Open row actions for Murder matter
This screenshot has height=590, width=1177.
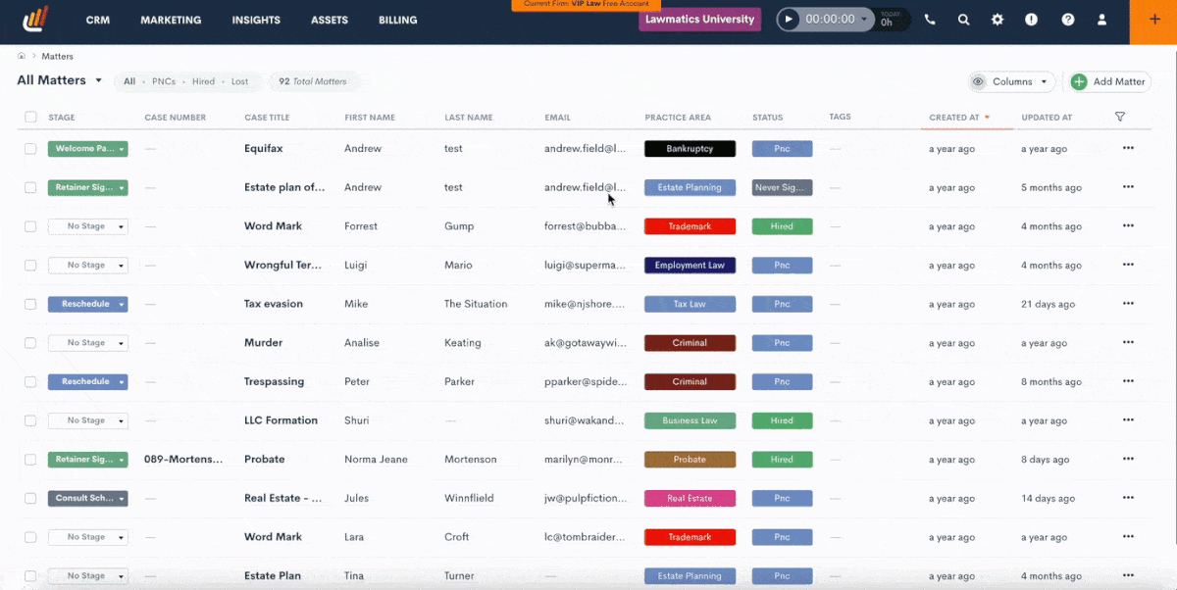[x=1128, y=343]
